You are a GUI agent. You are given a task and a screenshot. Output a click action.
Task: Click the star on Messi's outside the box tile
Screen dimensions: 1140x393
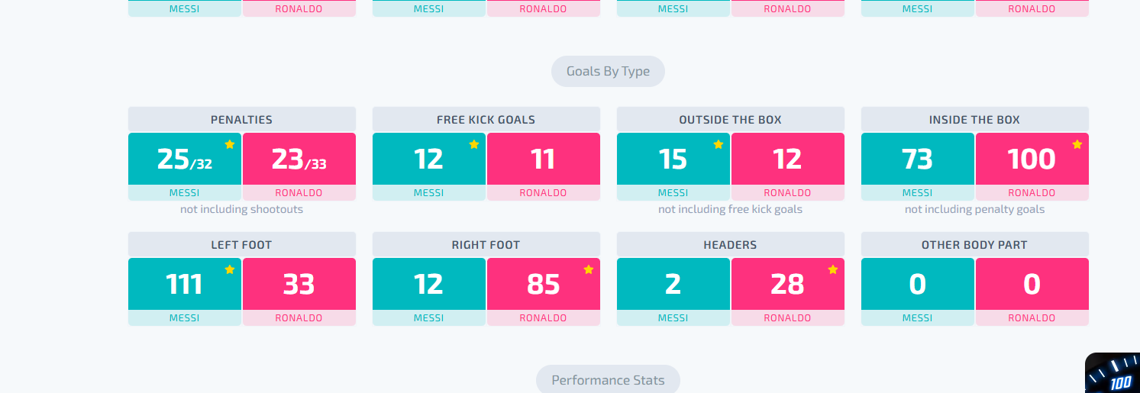tap(719, 144)
